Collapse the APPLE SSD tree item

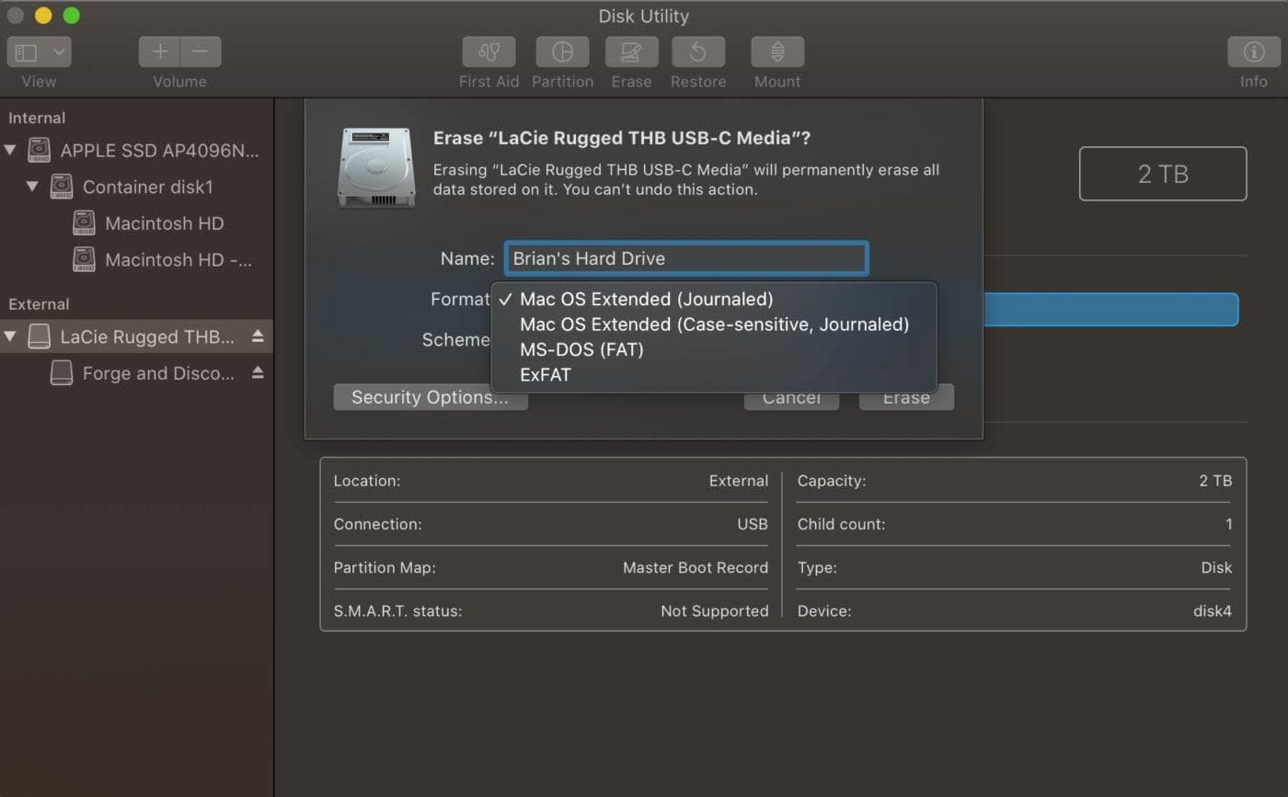coord(9,150)
